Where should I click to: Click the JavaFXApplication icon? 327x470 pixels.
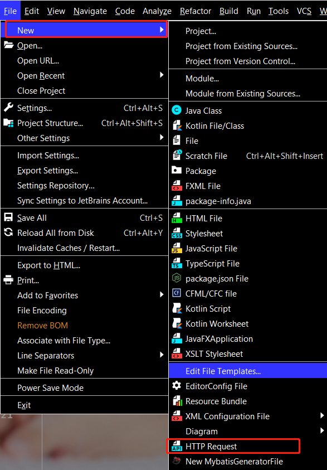click(x=177, y=339)
